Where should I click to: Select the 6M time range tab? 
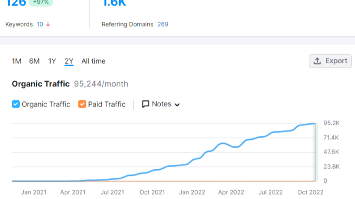34,61
